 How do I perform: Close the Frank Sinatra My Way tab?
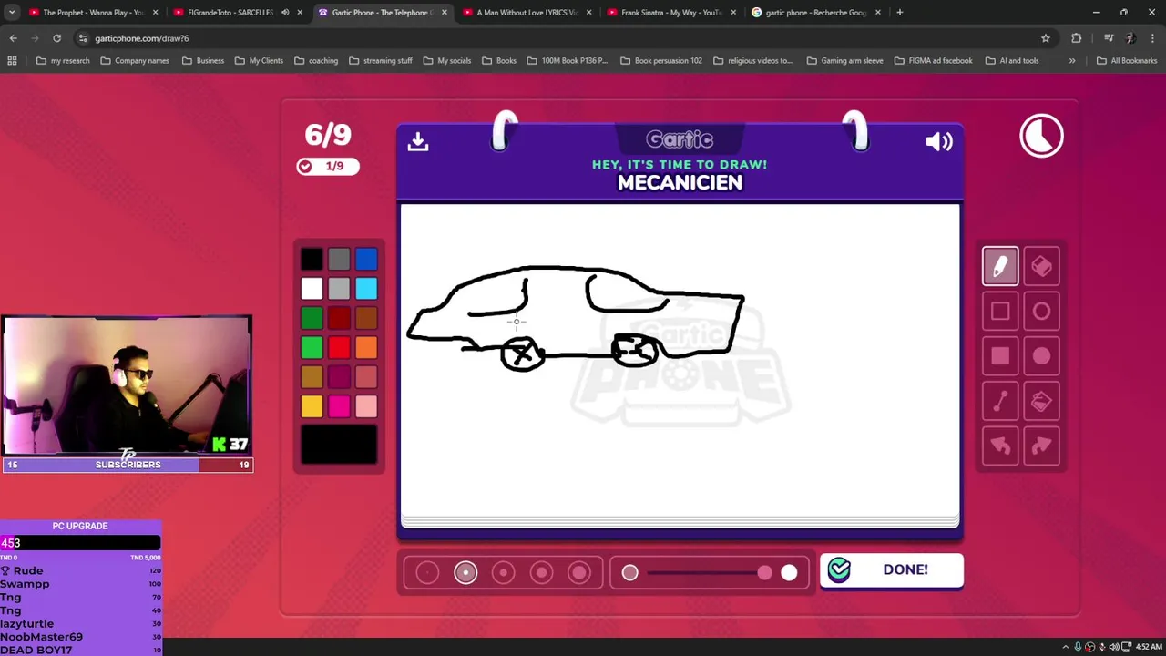732,13
